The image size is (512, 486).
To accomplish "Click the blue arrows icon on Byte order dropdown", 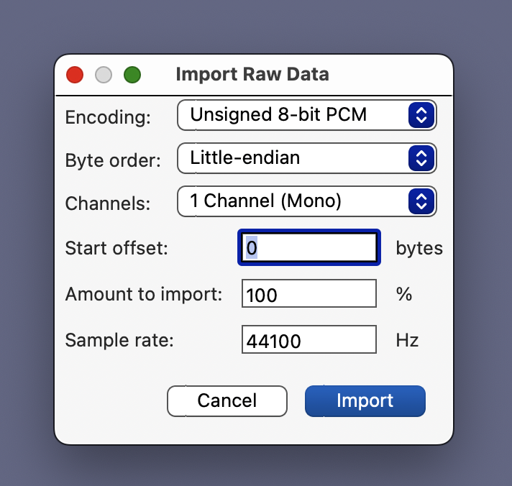I will [x=422, y=158].
